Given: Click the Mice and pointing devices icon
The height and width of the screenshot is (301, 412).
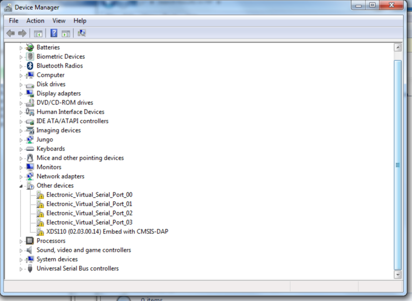Looking at the screenshot, I should click(x=30, y=158).
